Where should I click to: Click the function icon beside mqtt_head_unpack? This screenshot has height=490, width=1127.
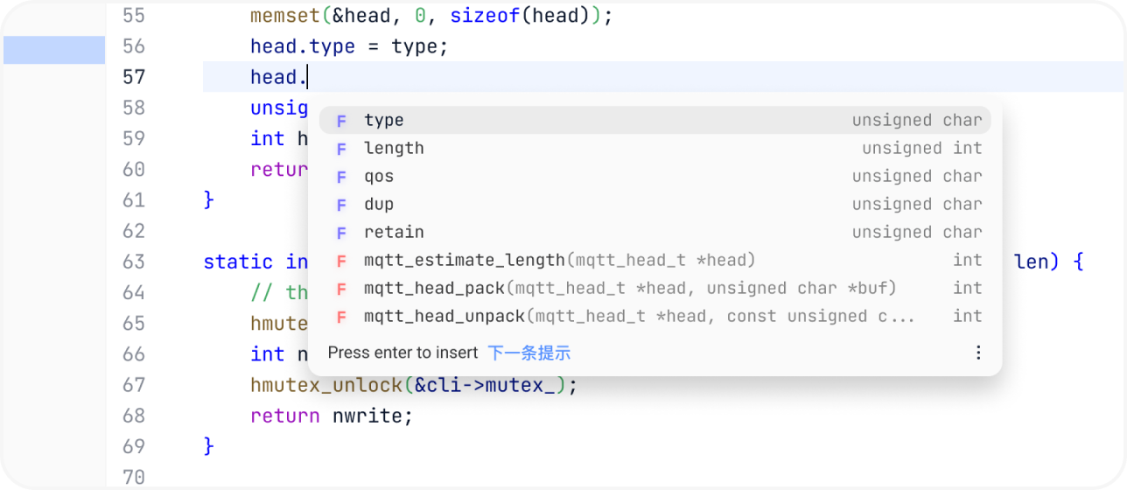pyautogui.click(x=342, y=317)
